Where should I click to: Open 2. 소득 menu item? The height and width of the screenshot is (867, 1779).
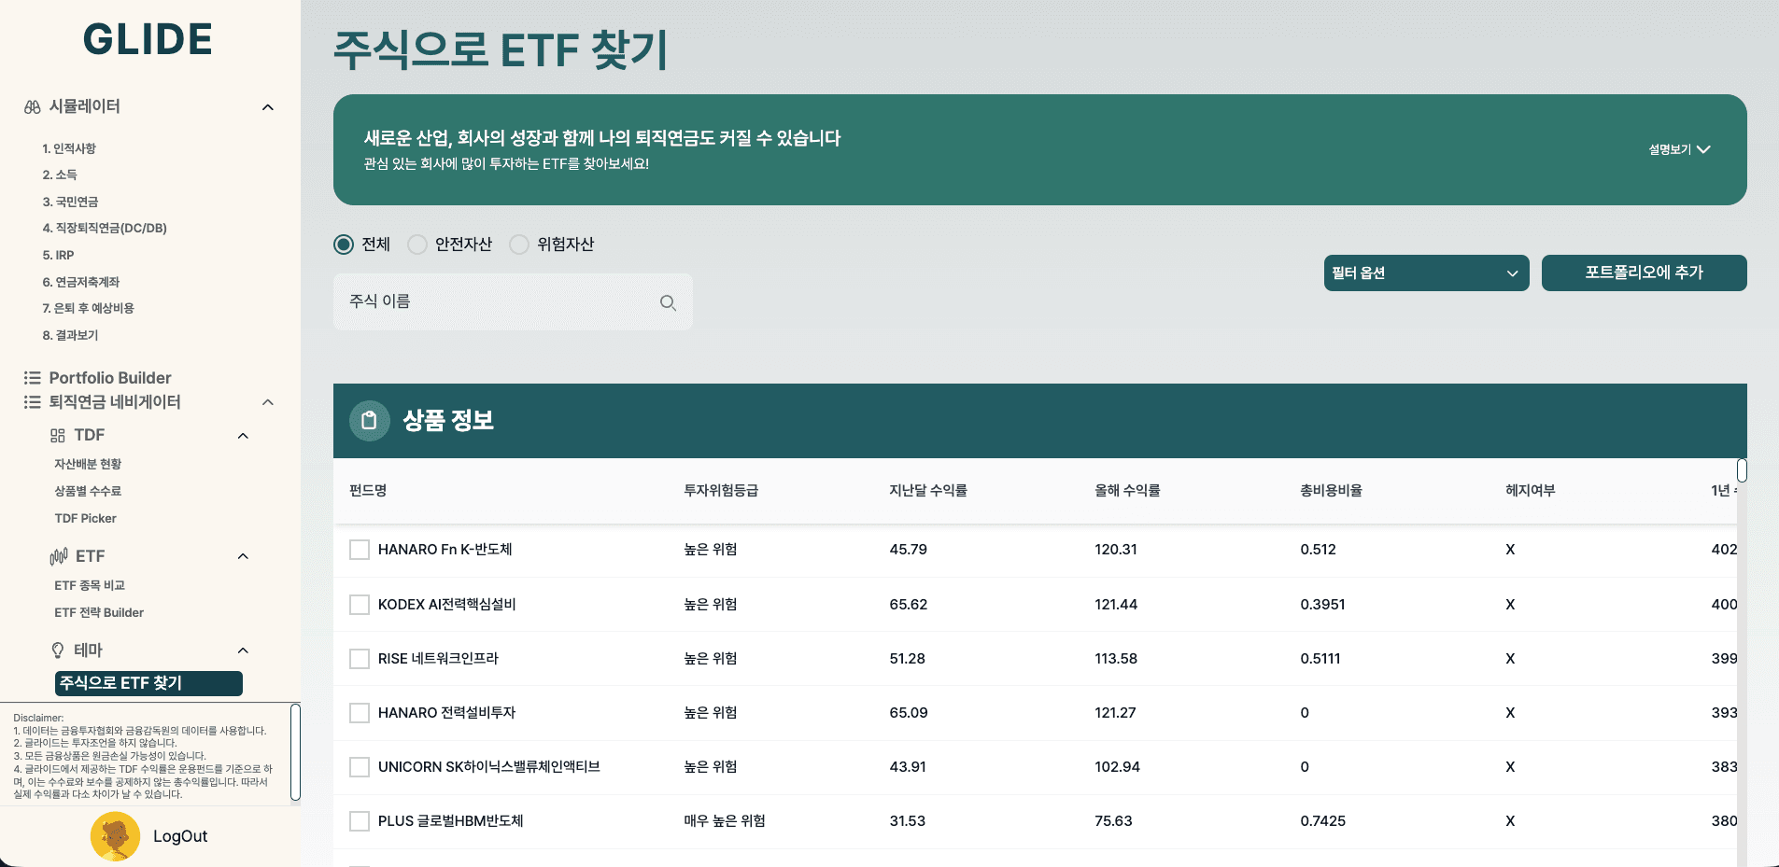click(x=60, y=175)
